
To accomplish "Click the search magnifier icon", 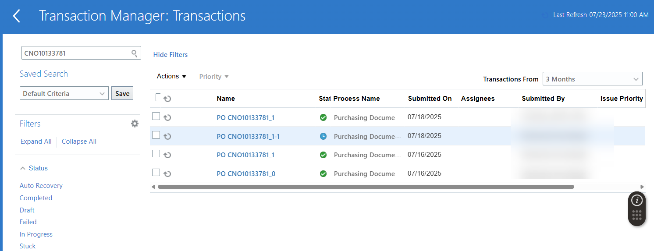I will point(135,53).
